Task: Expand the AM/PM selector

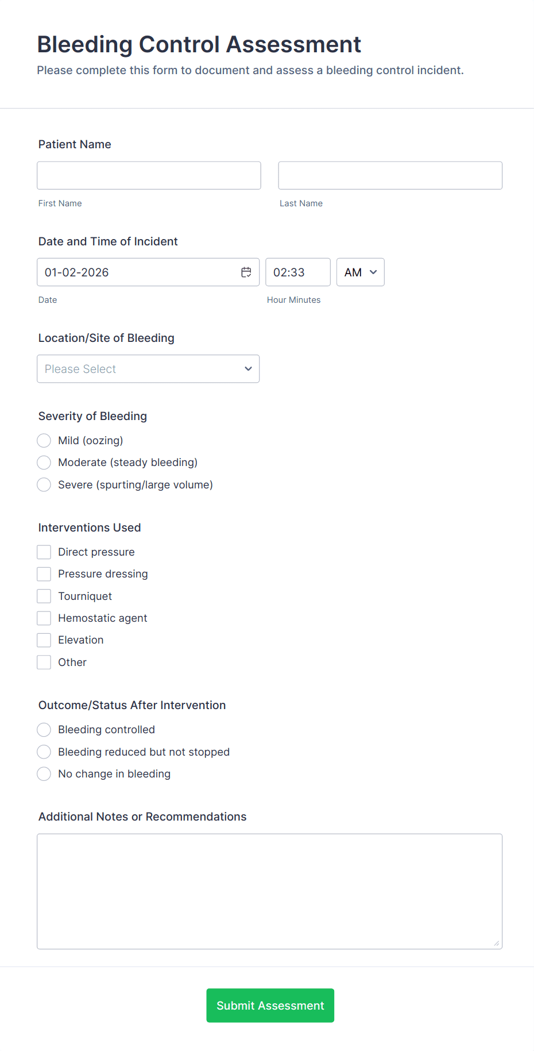Action: tap(360, 272)
